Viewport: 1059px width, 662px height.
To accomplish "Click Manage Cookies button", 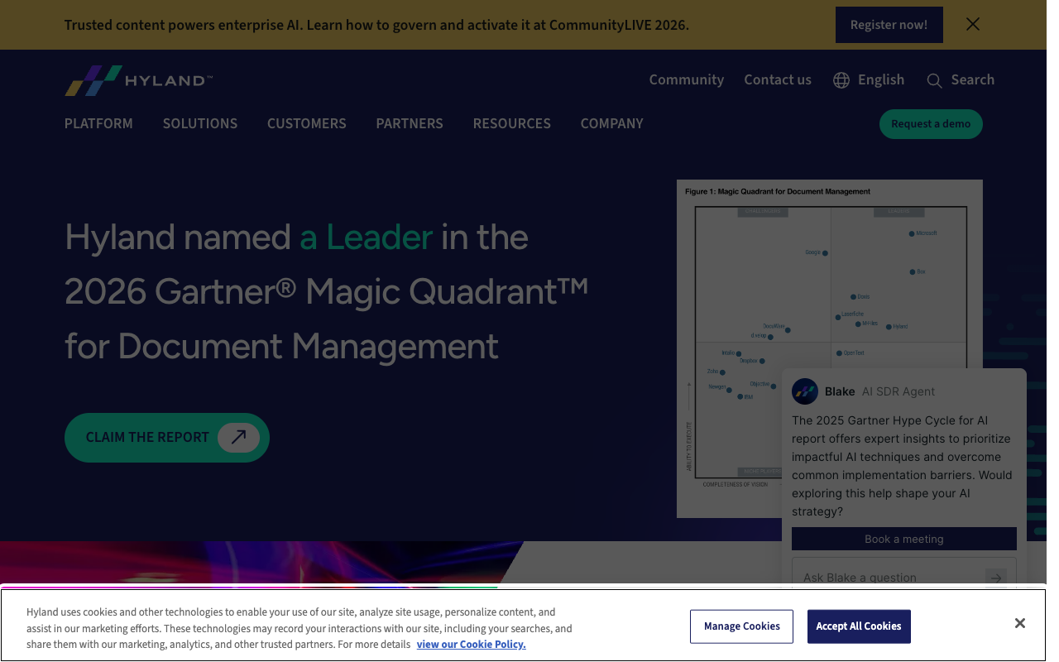I will 742,626.
